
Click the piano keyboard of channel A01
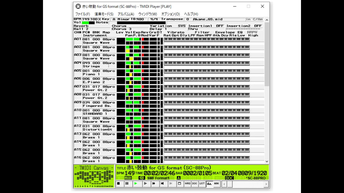[x=207, y=40]
